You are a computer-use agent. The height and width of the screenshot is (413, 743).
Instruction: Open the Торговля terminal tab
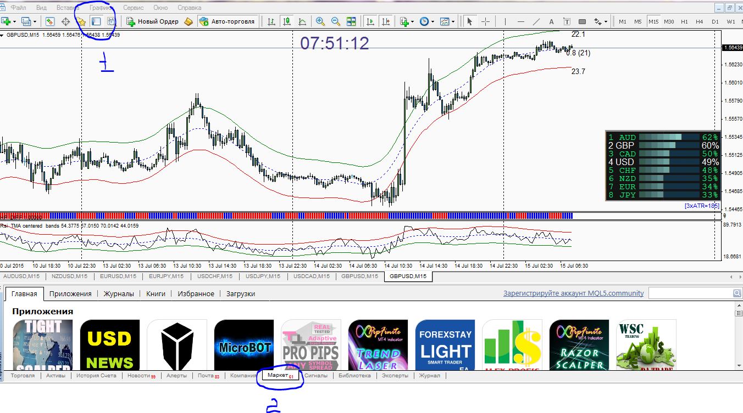pos(23,376)
